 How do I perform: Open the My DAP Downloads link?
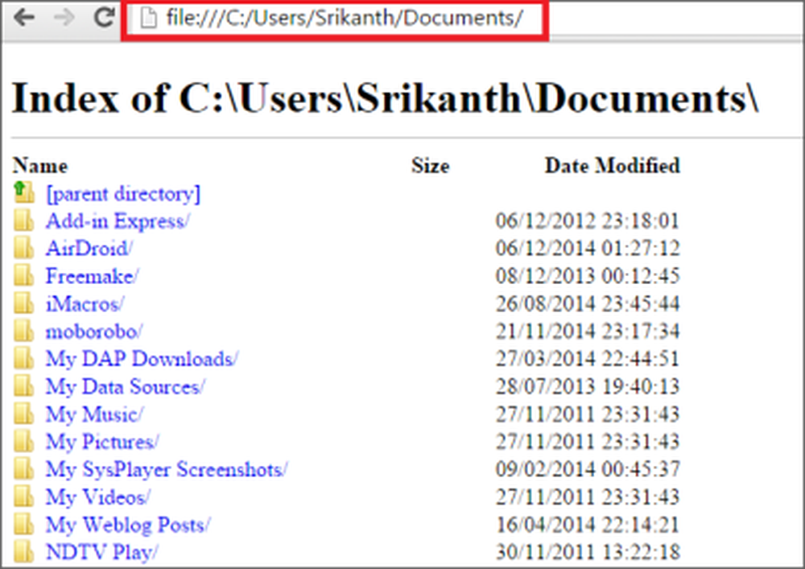click(x=142, y=359)
